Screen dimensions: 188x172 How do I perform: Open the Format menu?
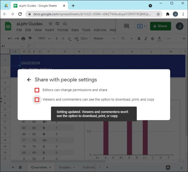(x=63, y=30)
